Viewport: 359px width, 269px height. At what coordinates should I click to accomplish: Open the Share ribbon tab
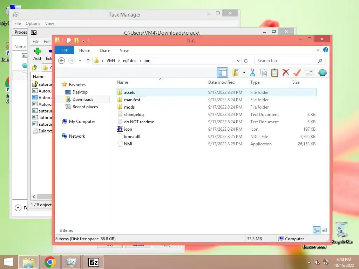(104, 50)
